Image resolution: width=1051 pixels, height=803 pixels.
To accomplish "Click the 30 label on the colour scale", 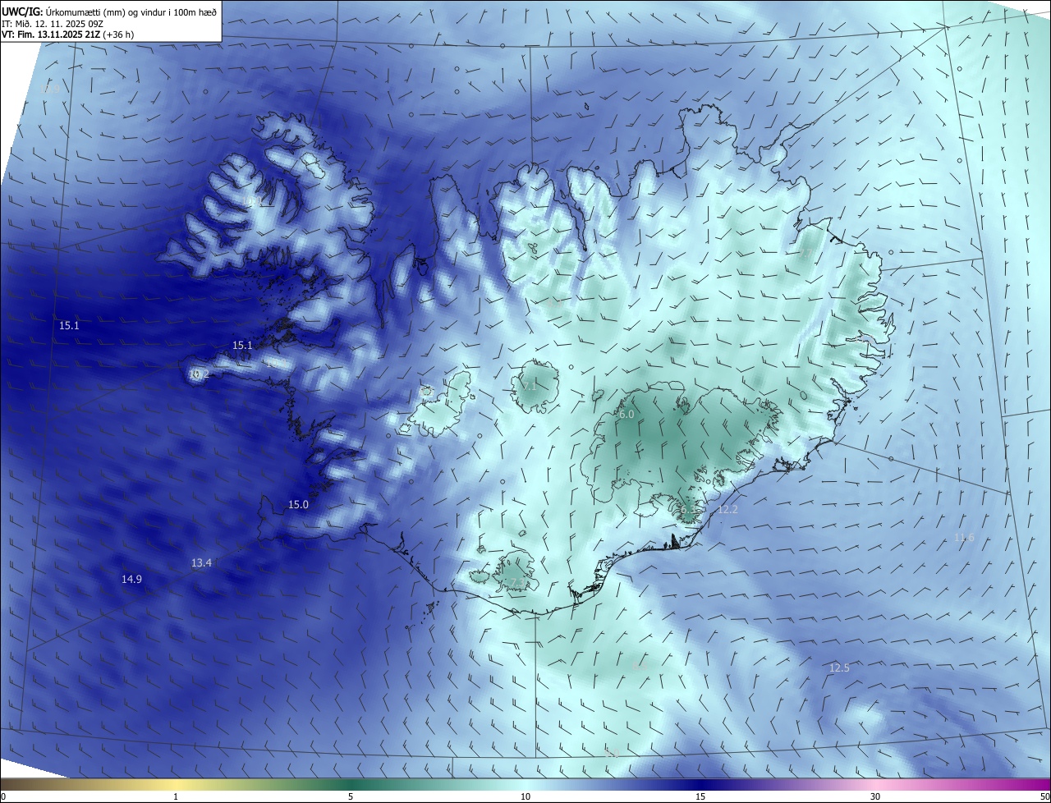I will pos(875,796).
